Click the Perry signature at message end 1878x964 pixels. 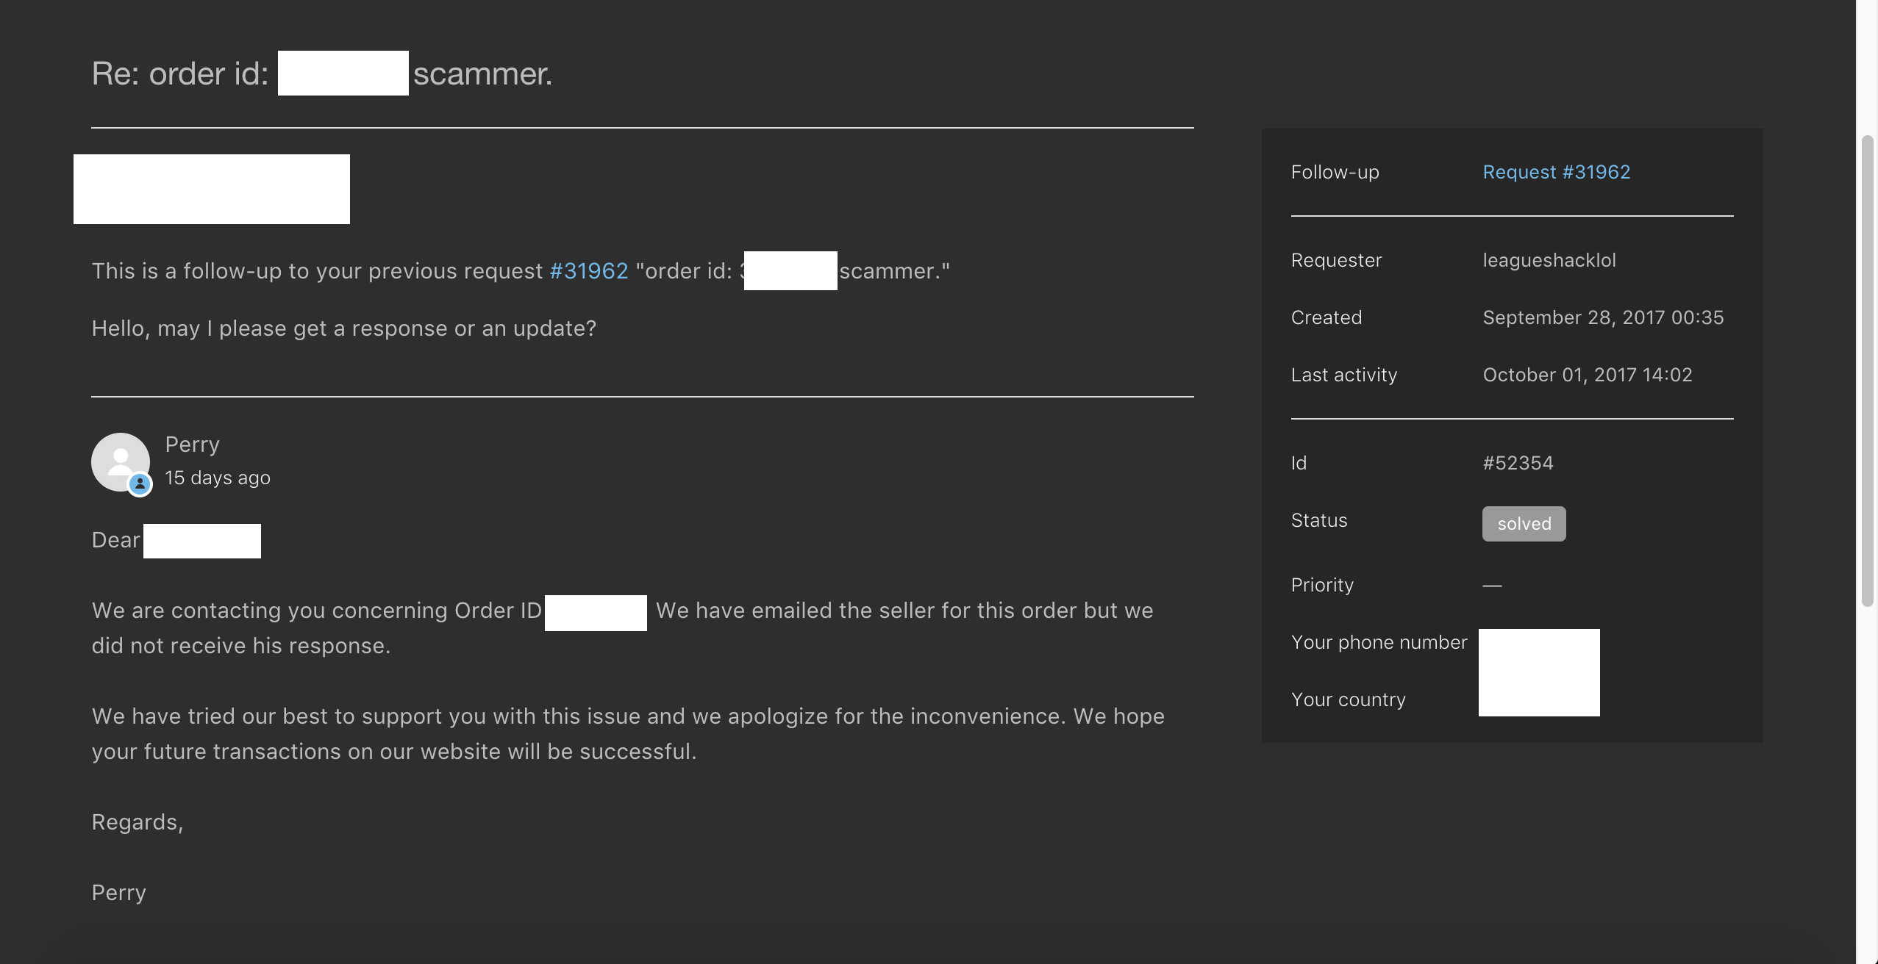(118, 893)
